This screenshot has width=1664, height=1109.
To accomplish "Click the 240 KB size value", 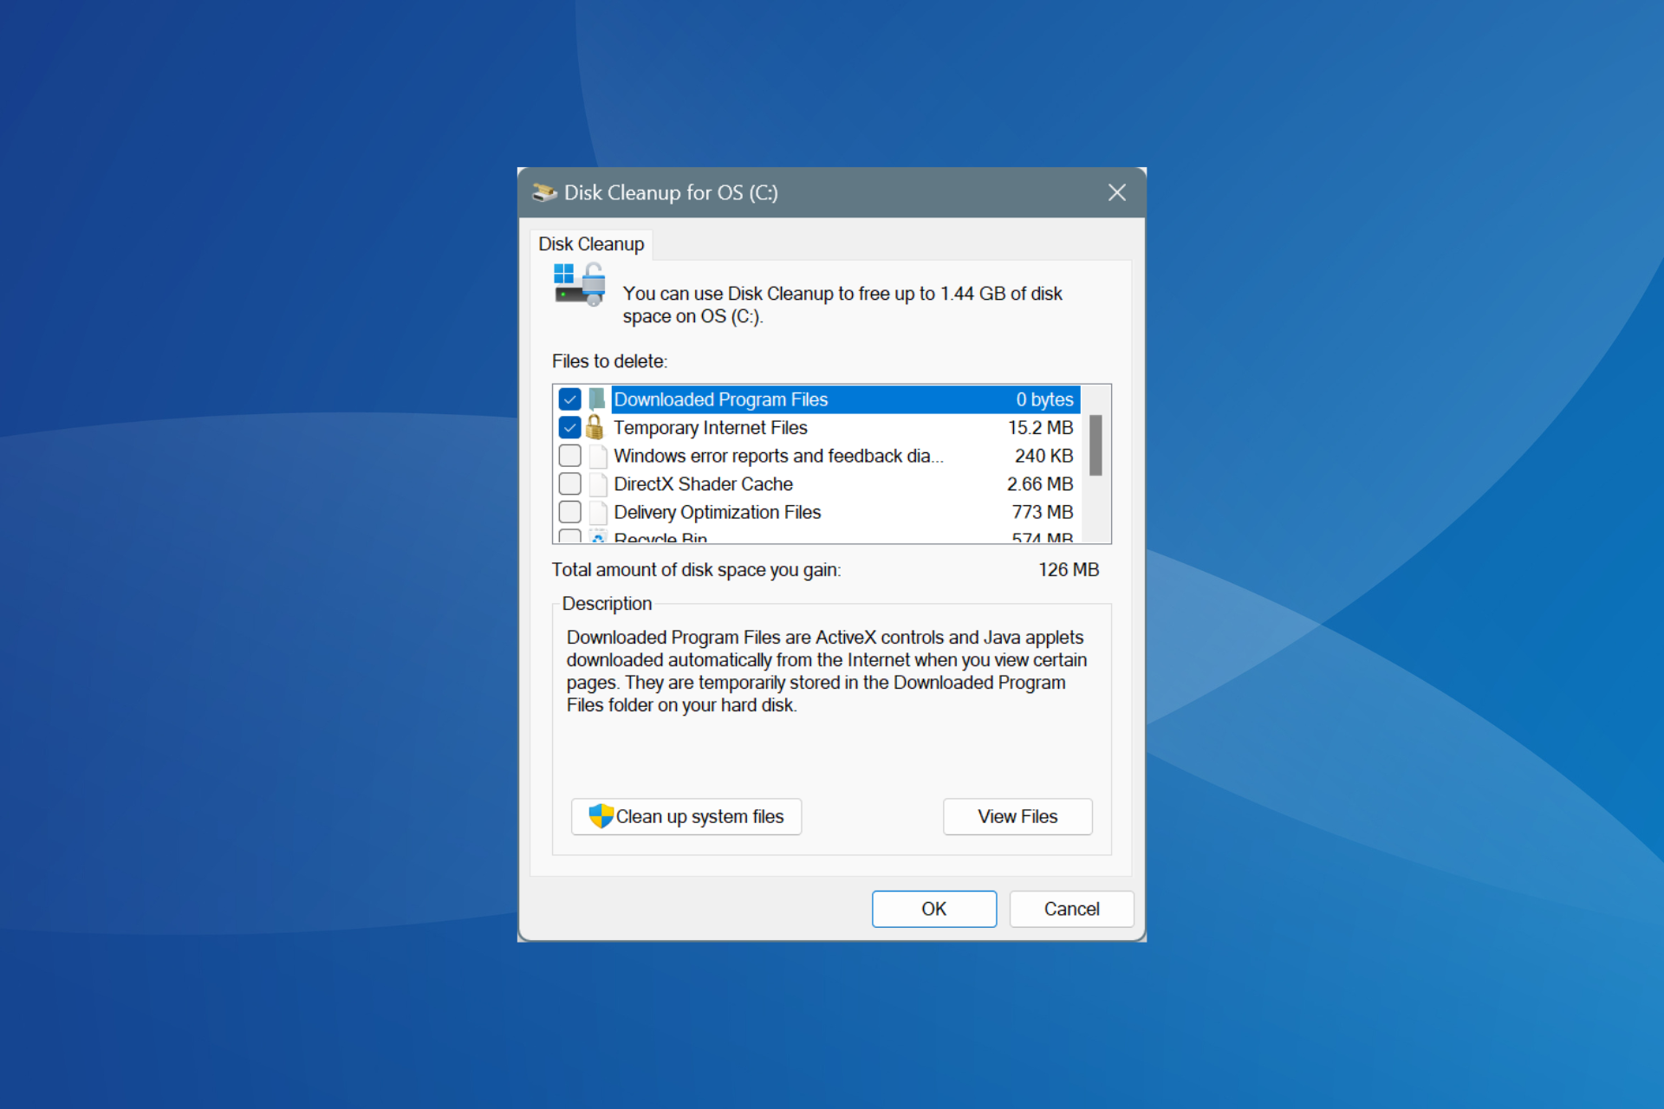I will click(x=1043, y=456).
